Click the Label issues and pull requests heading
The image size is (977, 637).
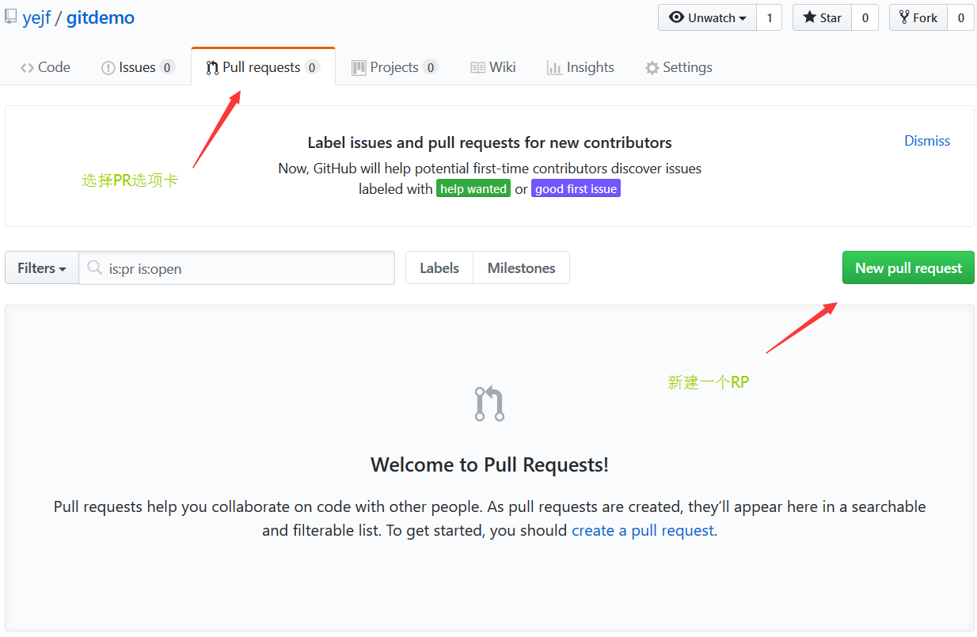[x=489, y=143]
